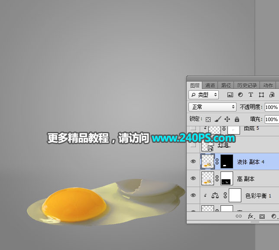279x250 pixels.
Task: Lock image pixels brush icon
Action: 218,119
